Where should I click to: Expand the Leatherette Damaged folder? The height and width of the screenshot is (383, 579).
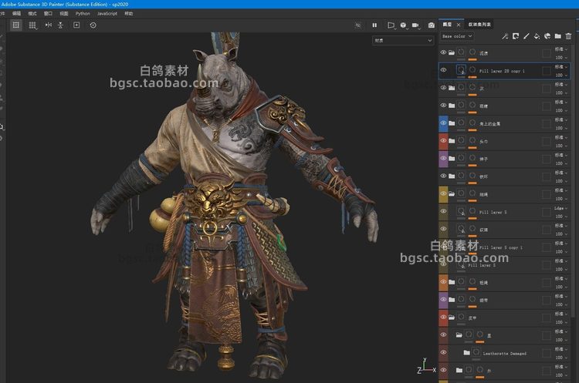point(467,352)
